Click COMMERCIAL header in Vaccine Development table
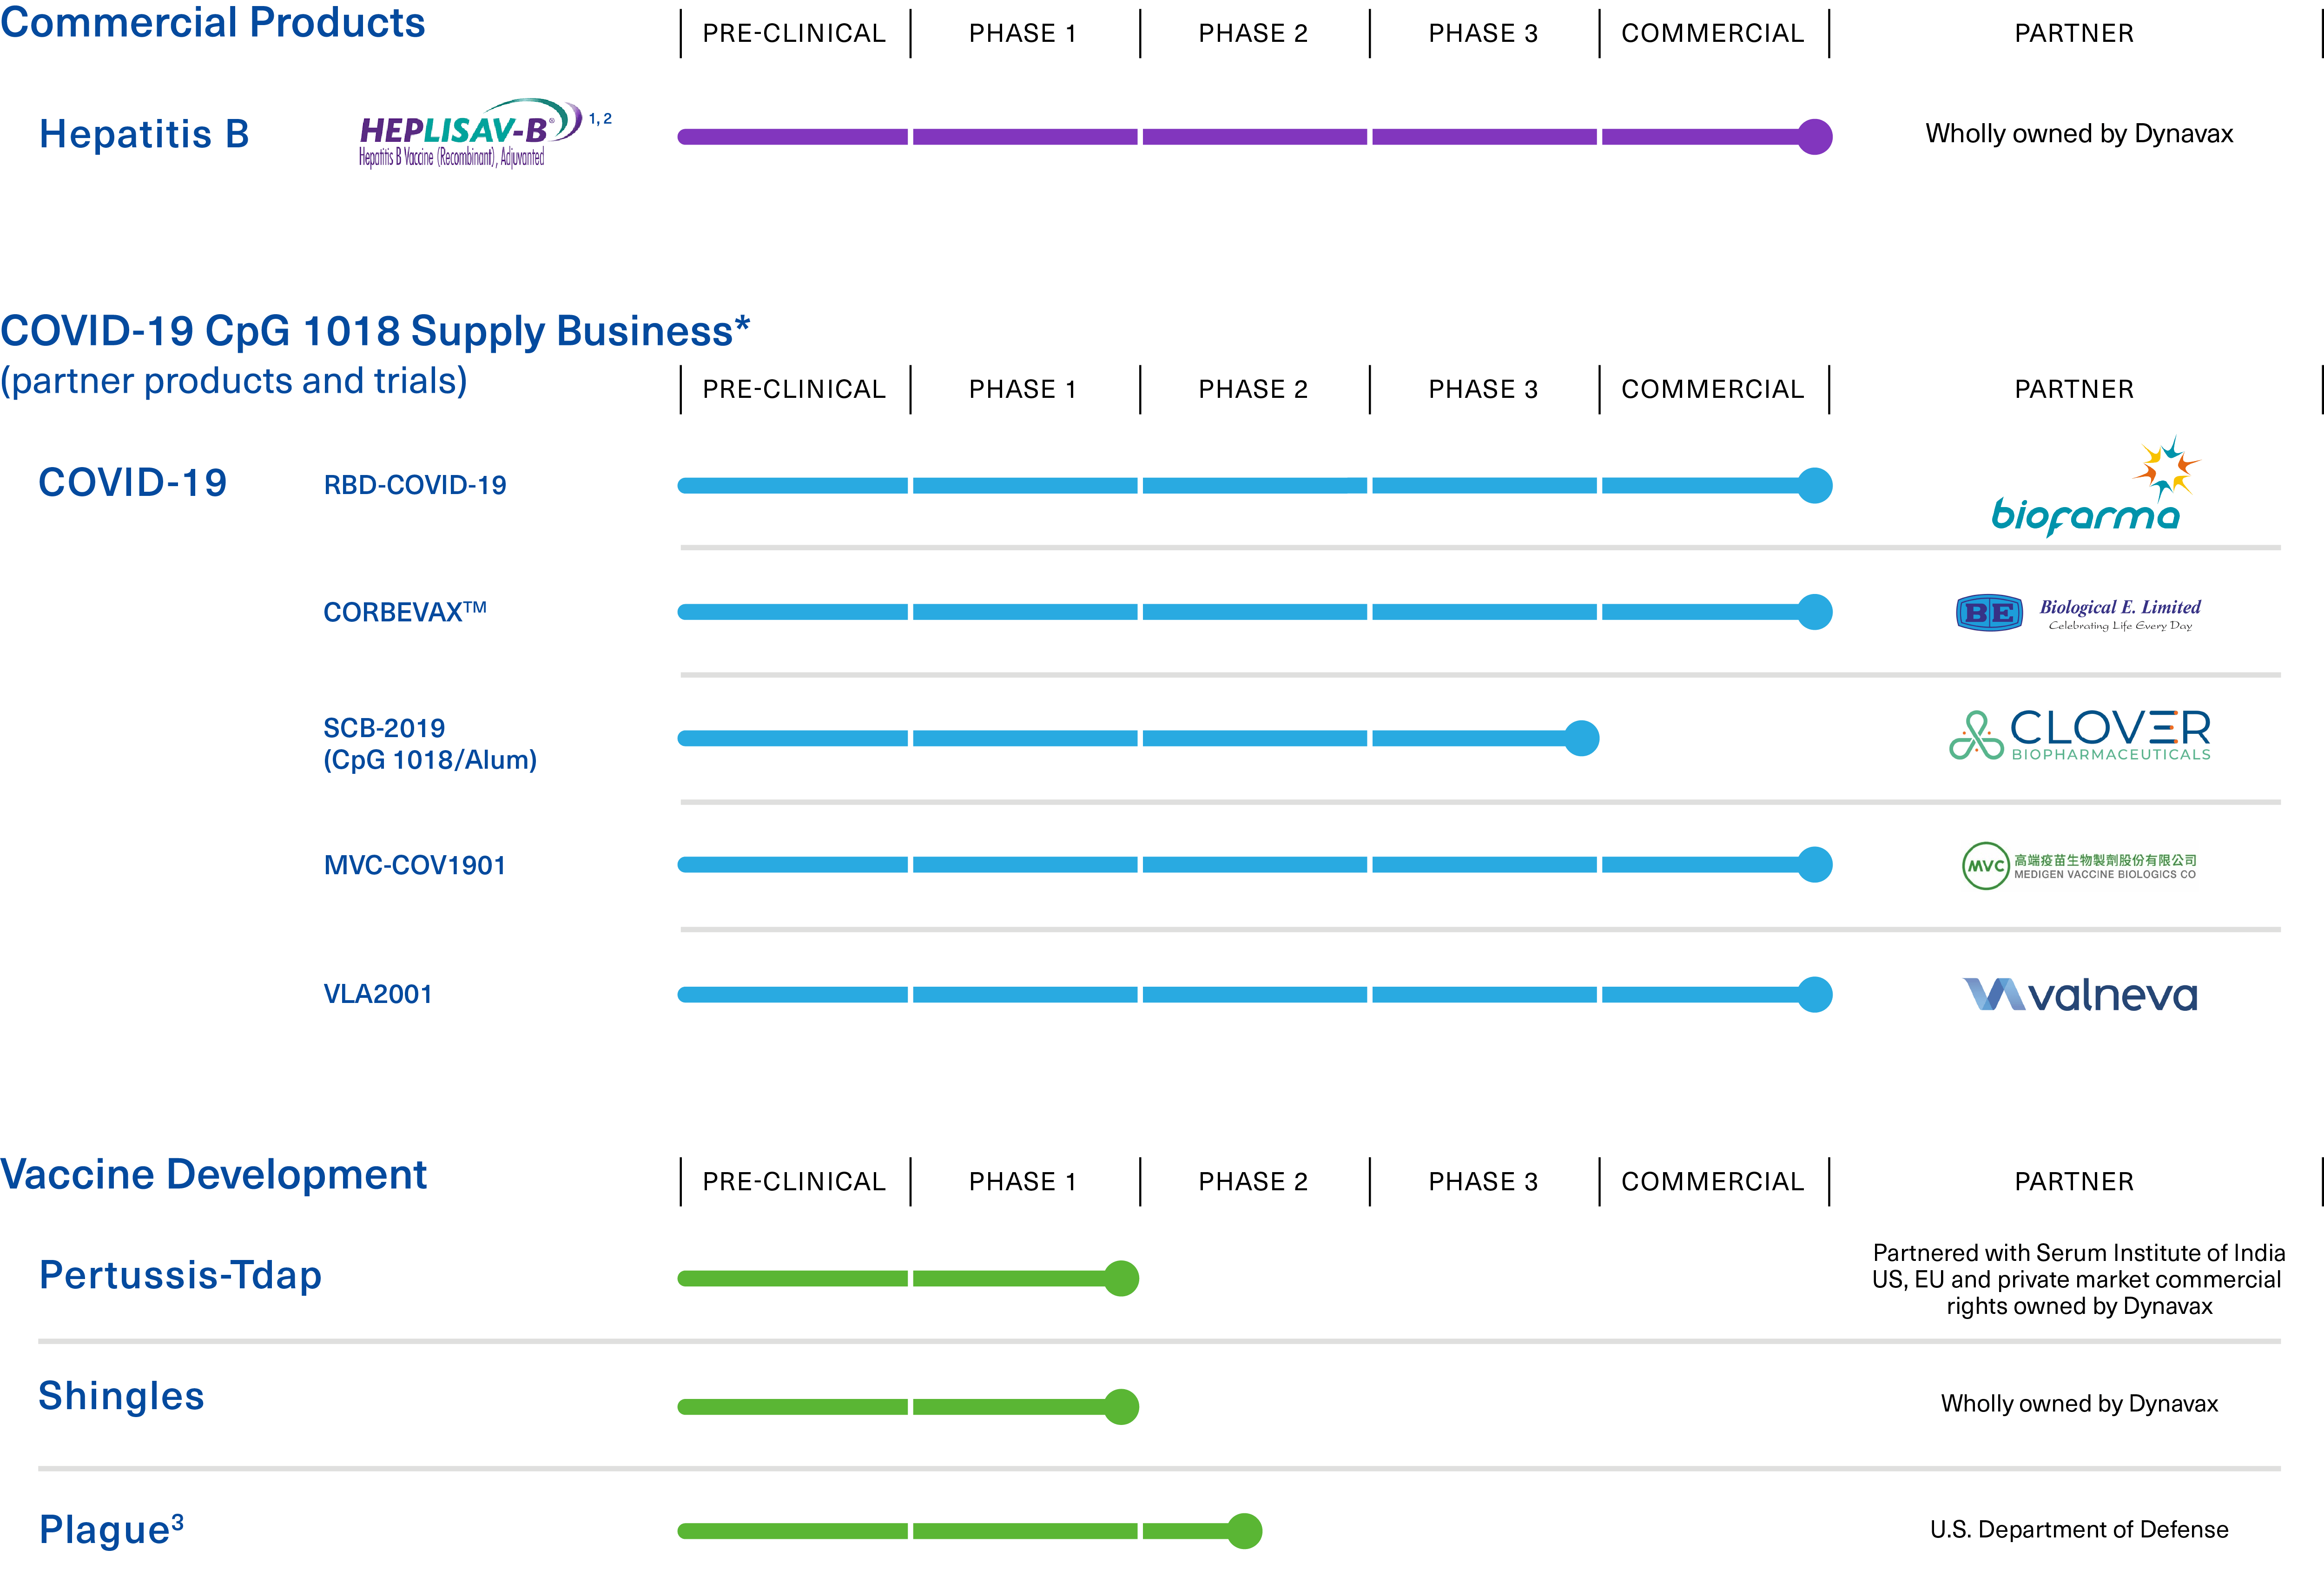 [1713, 1182]
